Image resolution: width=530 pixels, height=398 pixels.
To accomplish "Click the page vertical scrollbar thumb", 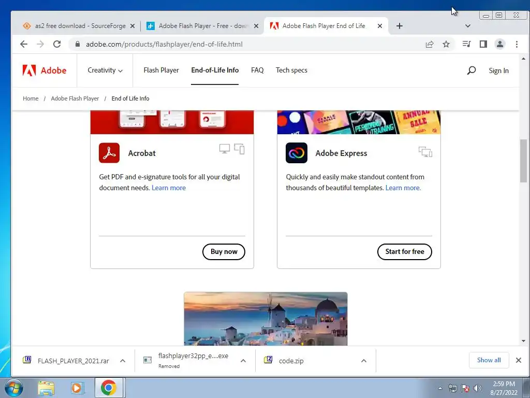I will (523, 161).
